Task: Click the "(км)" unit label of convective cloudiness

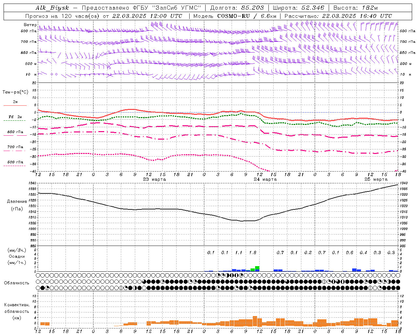Action: 17,318
